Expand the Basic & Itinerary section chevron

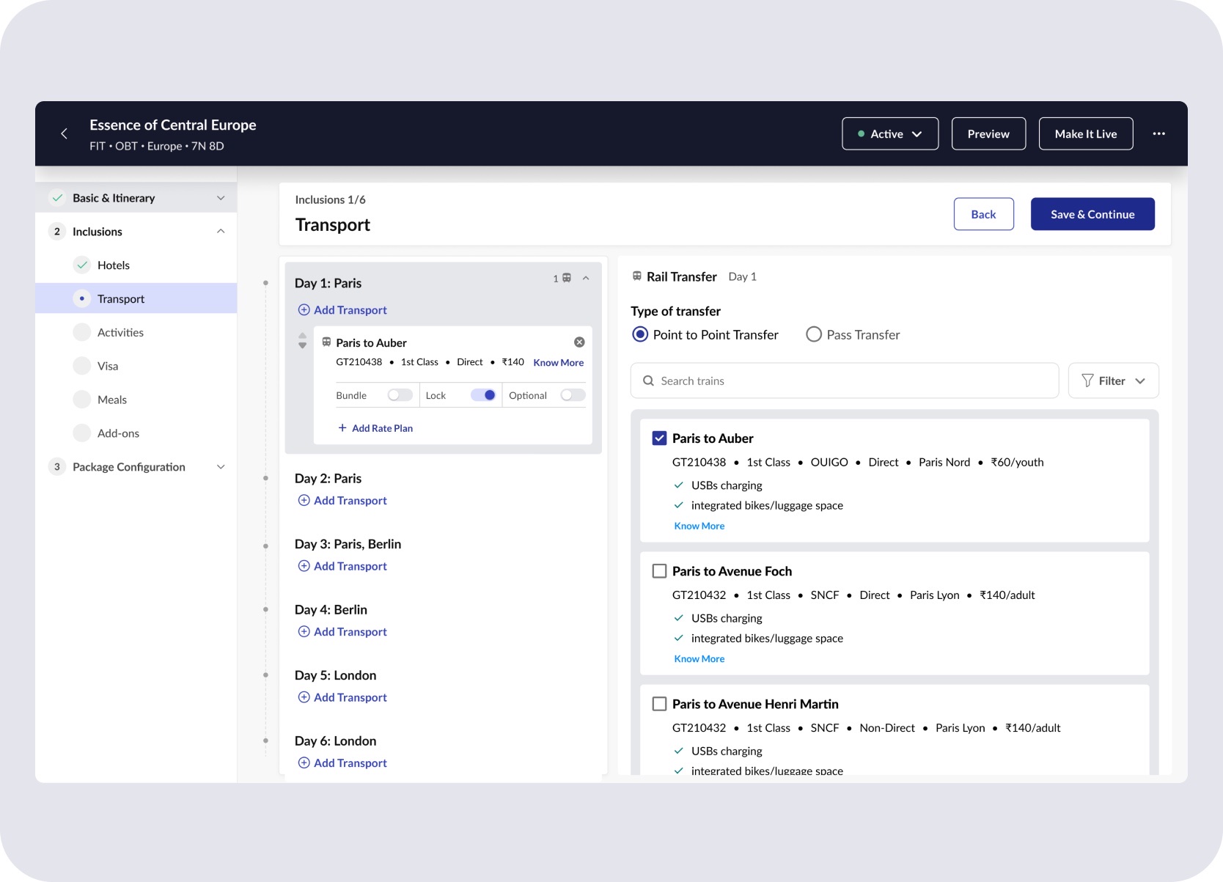pos(221,198)
